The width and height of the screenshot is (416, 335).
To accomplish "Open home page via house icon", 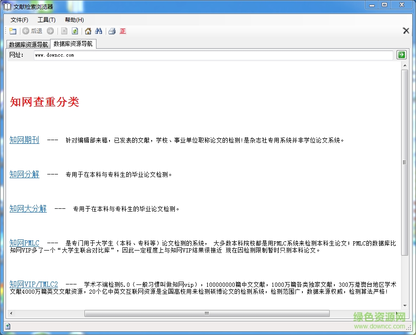I will pos(88,31).
